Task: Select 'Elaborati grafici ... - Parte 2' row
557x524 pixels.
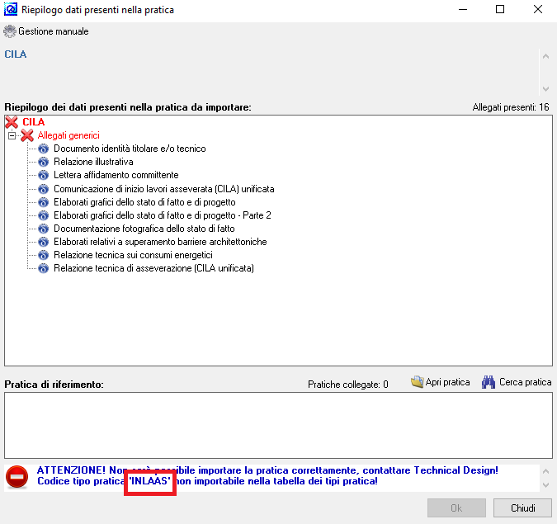Action: [x=163, y=215]
